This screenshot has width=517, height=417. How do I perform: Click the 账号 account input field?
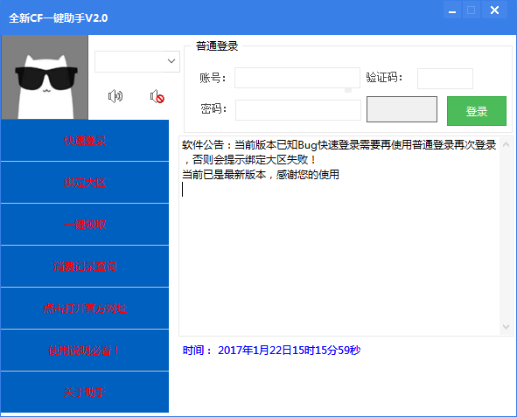tap(297, 78)
